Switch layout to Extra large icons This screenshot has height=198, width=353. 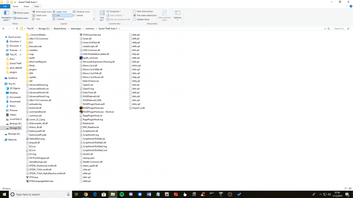(42, 12)
